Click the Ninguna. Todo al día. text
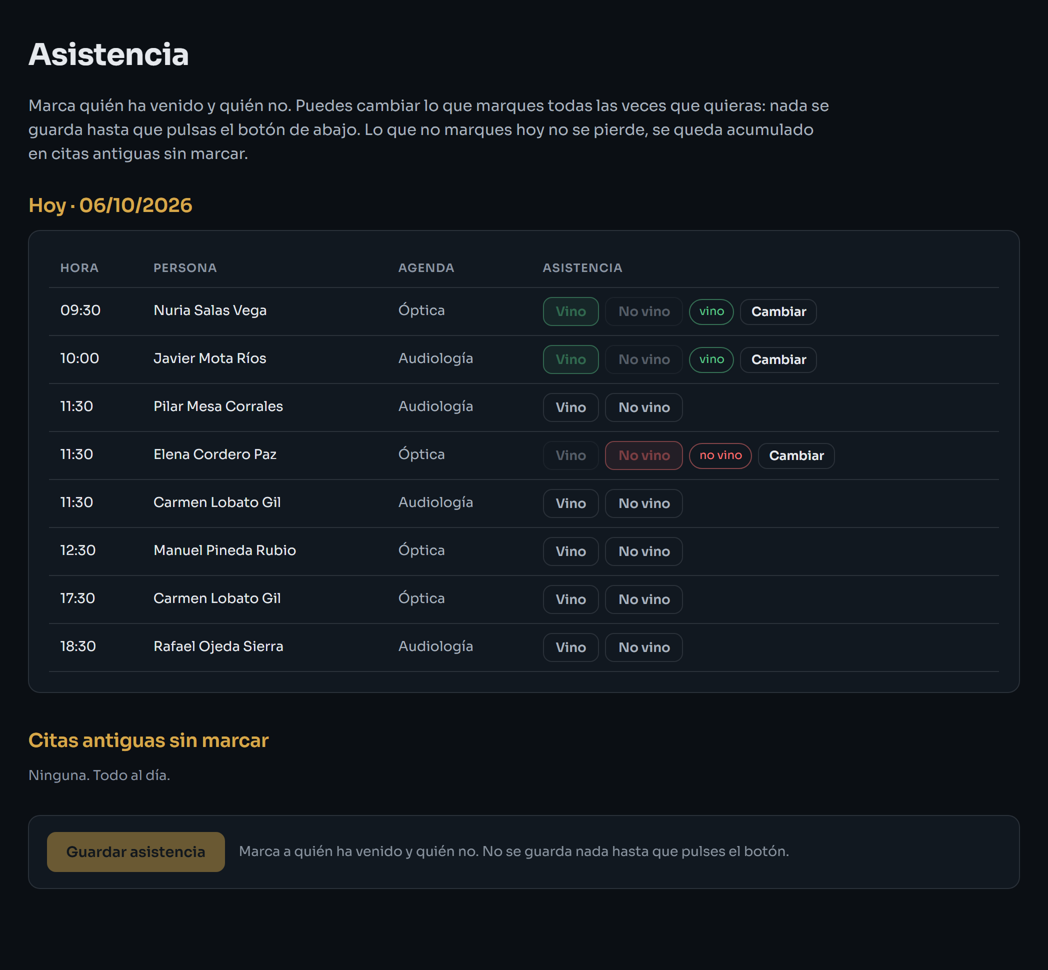This screenshot has height=970, width=1048. click(99, 775)
